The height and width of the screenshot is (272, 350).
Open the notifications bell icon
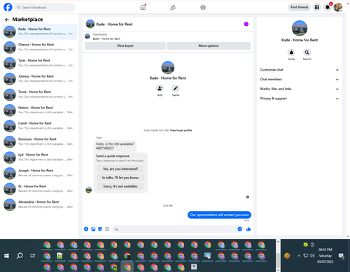pos(328,7)
